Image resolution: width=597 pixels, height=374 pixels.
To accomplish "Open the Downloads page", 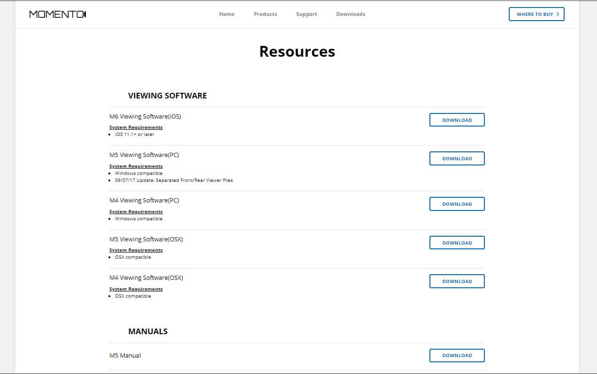I will pyautogui.click(x=351, y=14).
